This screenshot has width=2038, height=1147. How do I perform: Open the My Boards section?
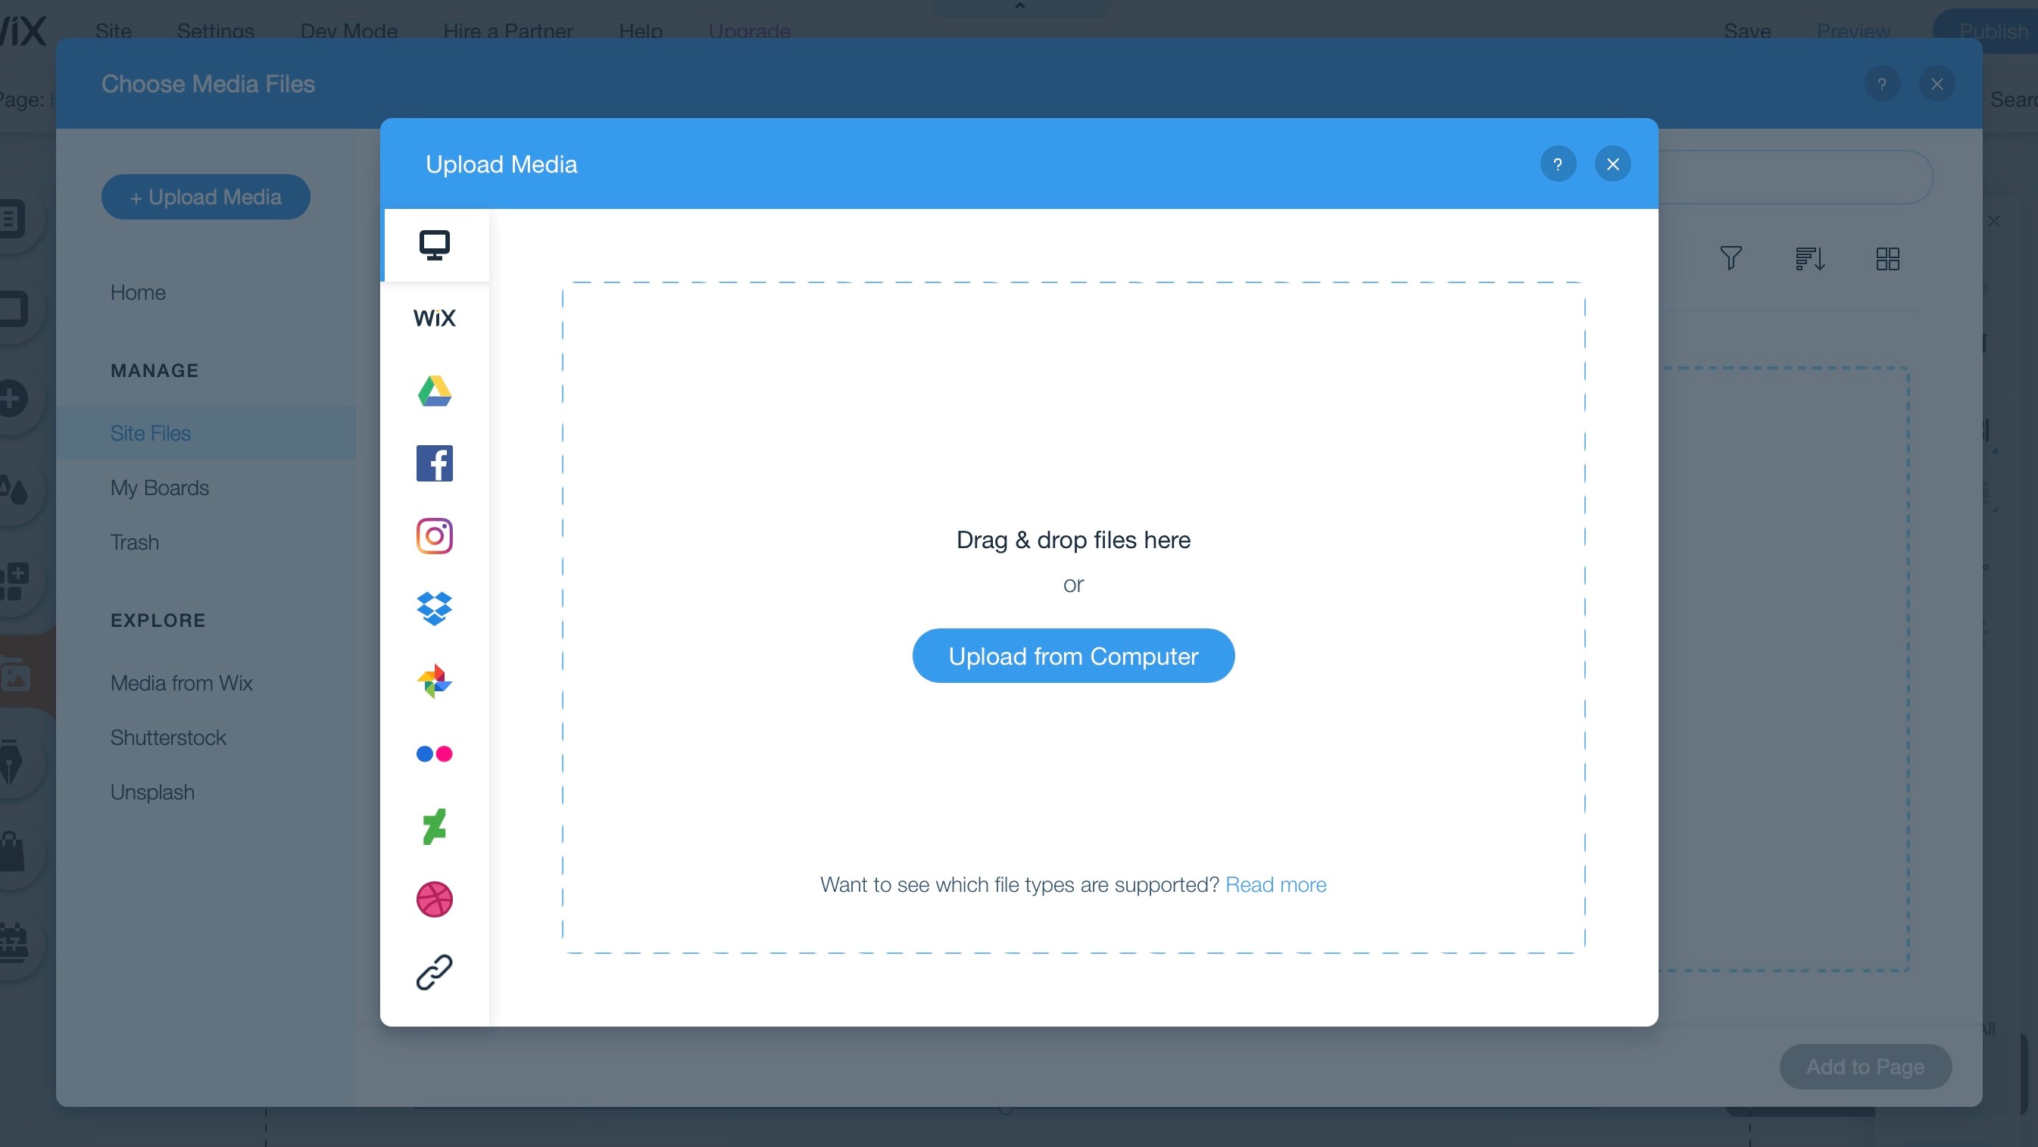tap(161, 487)
